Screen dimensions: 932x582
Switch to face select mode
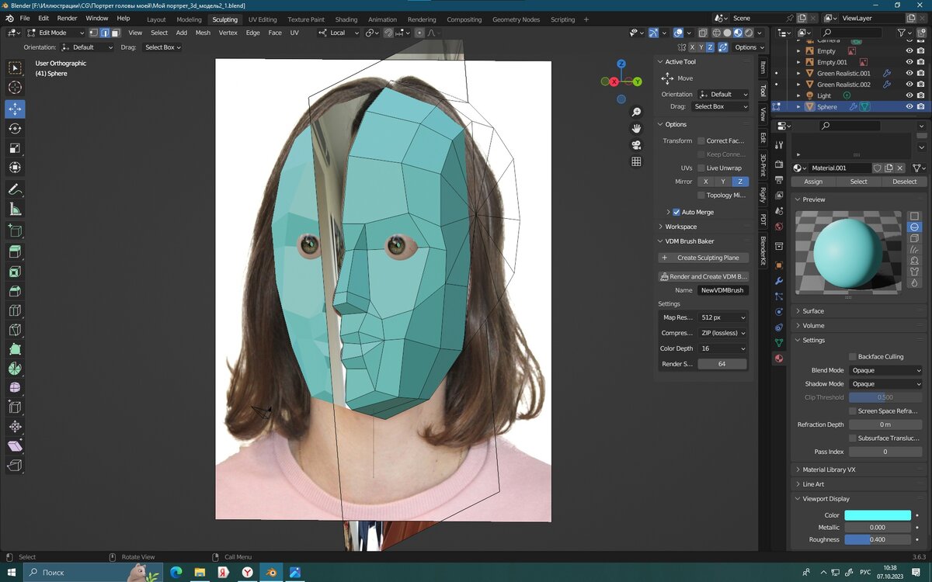115,33
